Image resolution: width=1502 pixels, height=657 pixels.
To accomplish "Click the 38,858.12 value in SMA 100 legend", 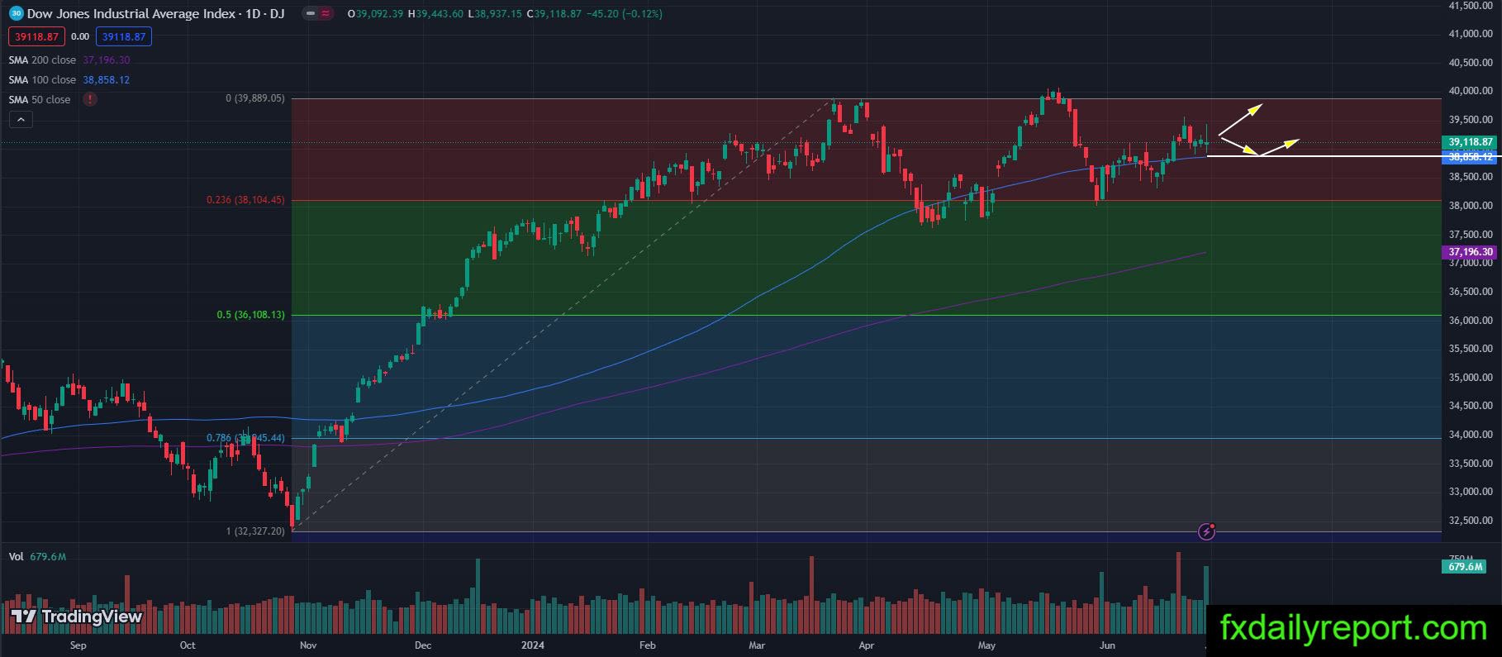I will click(x=107, y=79).
